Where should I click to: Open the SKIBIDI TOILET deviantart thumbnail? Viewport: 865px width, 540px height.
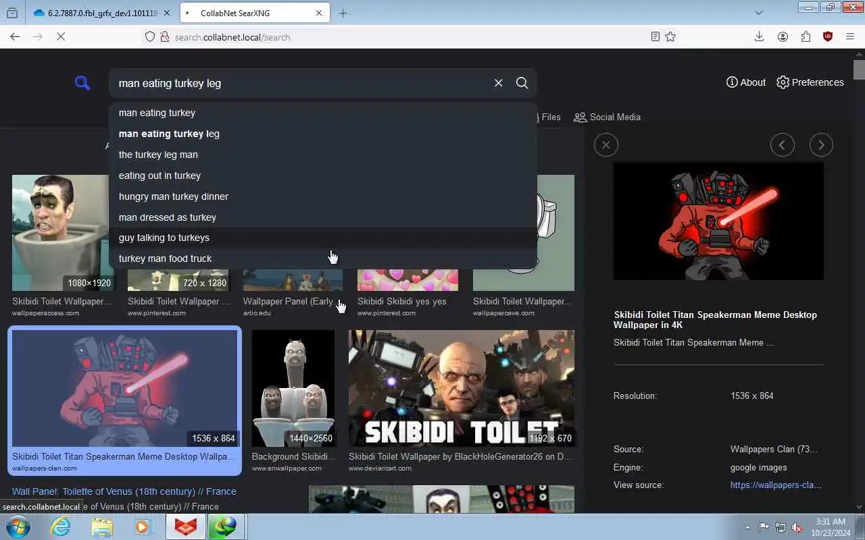click(x=462, y=388)
